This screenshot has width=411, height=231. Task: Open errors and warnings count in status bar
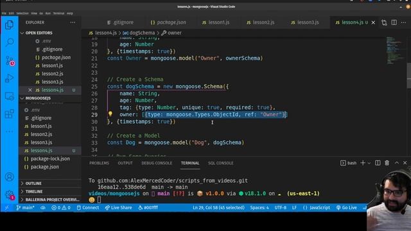coord(61,207)
